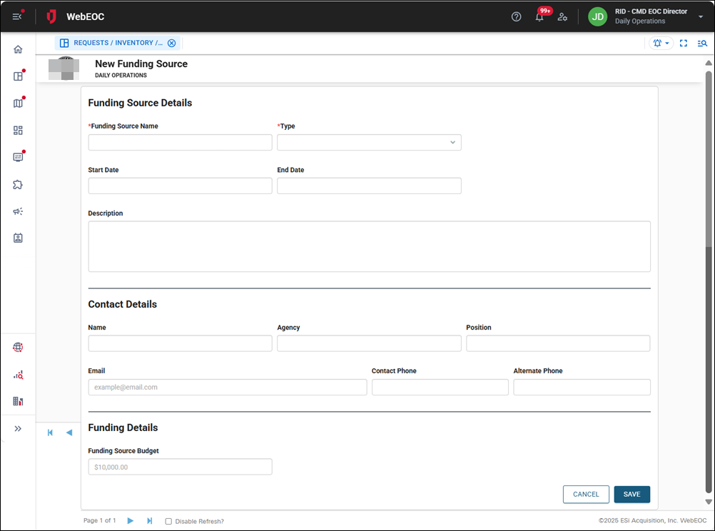Open the Maps icon in the sidebar
The height and width of the screenshot is (531, 715).
tap(18, 103)
